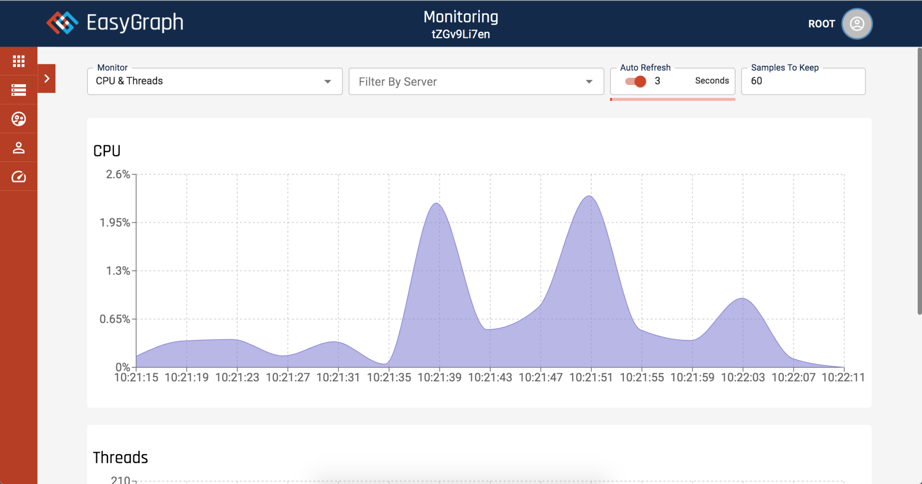This screenshot has height=484, width=922.
Task: Click the Samples To Keep field
Action: click(803, 81)
